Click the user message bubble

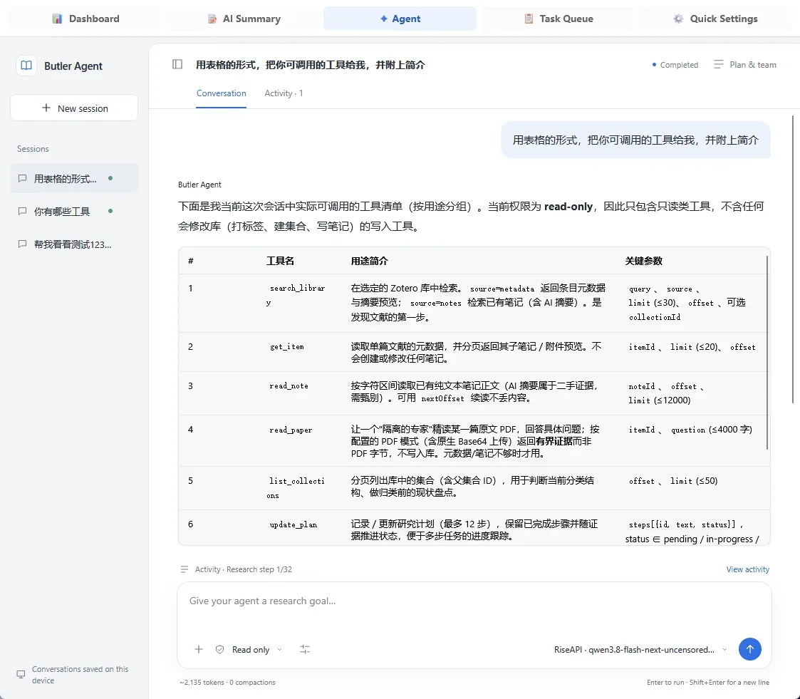(635, 140)
